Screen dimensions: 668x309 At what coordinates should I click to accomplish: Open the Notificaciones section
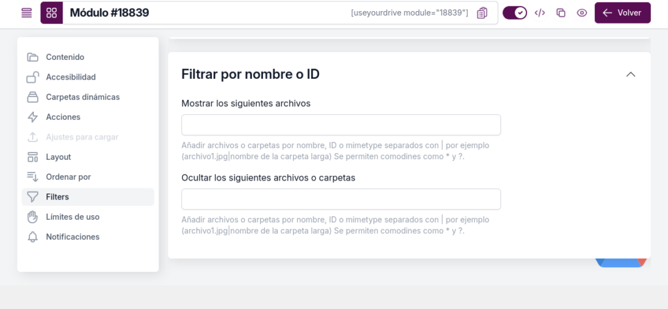tap(88, 237)
